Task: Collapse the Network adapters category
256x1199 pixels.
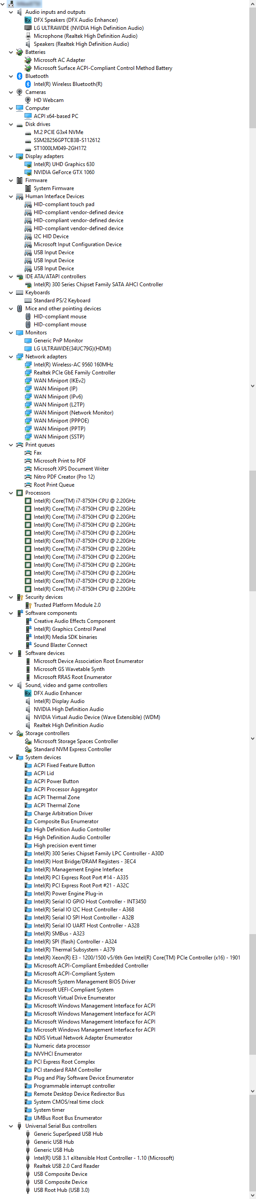Action: [x=11, y=357]
